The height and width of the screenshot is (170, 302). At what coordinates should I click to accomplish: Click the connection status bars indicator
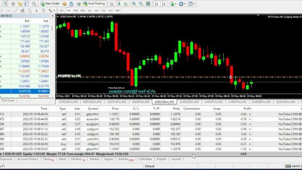288,166
